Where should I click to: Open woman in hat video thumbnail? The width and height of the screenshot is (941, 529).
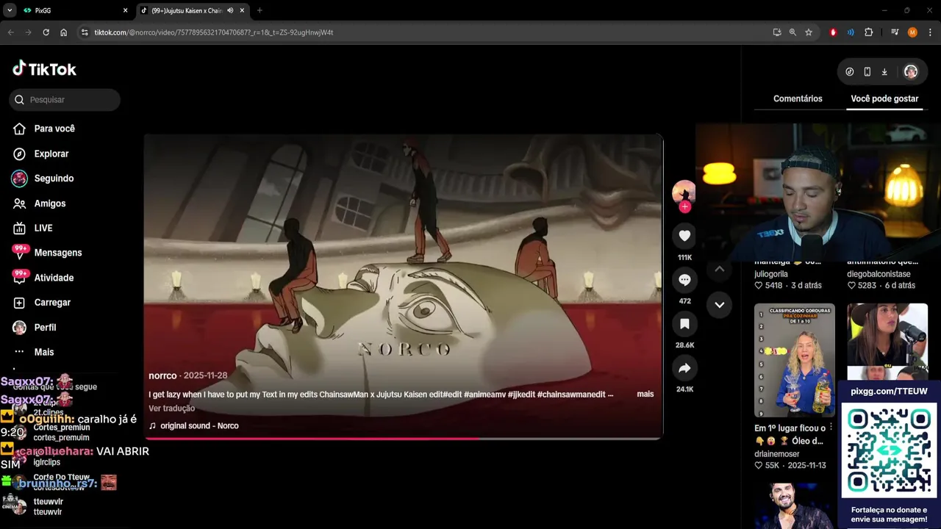887,342
